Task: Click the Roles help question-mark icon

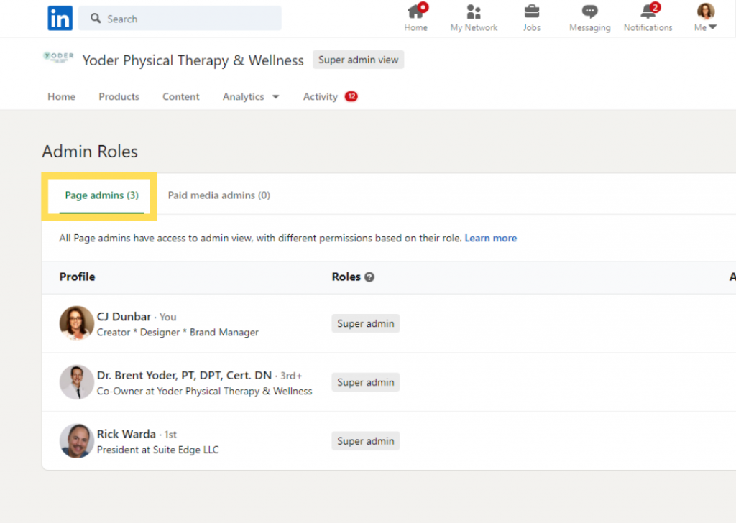Action: pos(369,277)
